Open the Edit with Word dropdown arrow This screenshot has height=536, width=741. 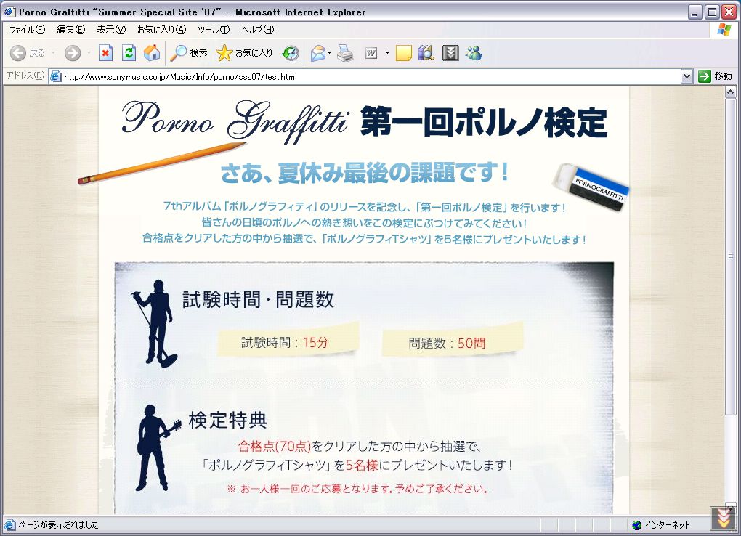(387, 53)
